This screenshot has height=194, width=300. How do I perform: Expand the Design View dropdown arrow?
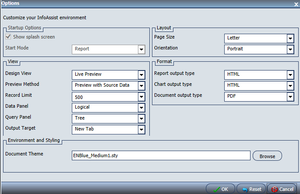pyautogui.click(x=141, y=75)
